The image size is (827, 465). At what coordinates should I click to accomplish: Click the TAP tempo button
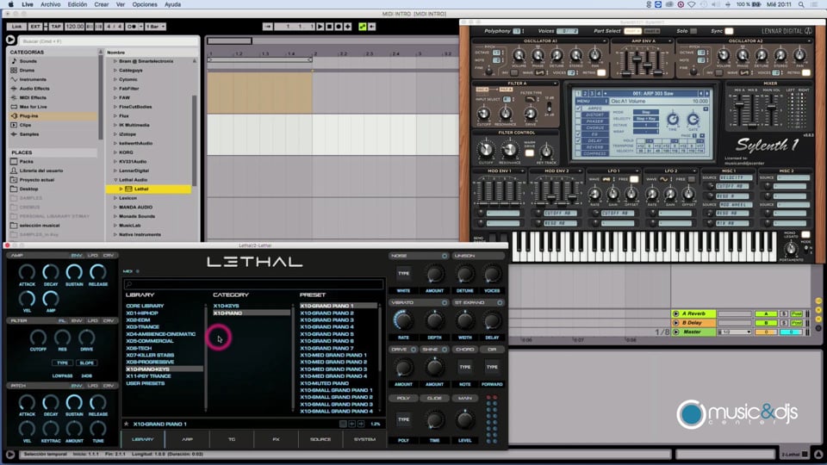(55, 27)
